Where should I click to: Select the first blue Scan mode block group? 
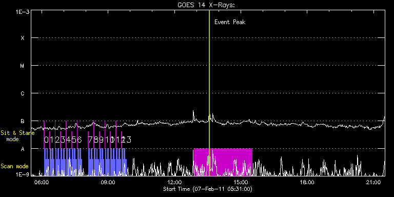click(63, 162)
